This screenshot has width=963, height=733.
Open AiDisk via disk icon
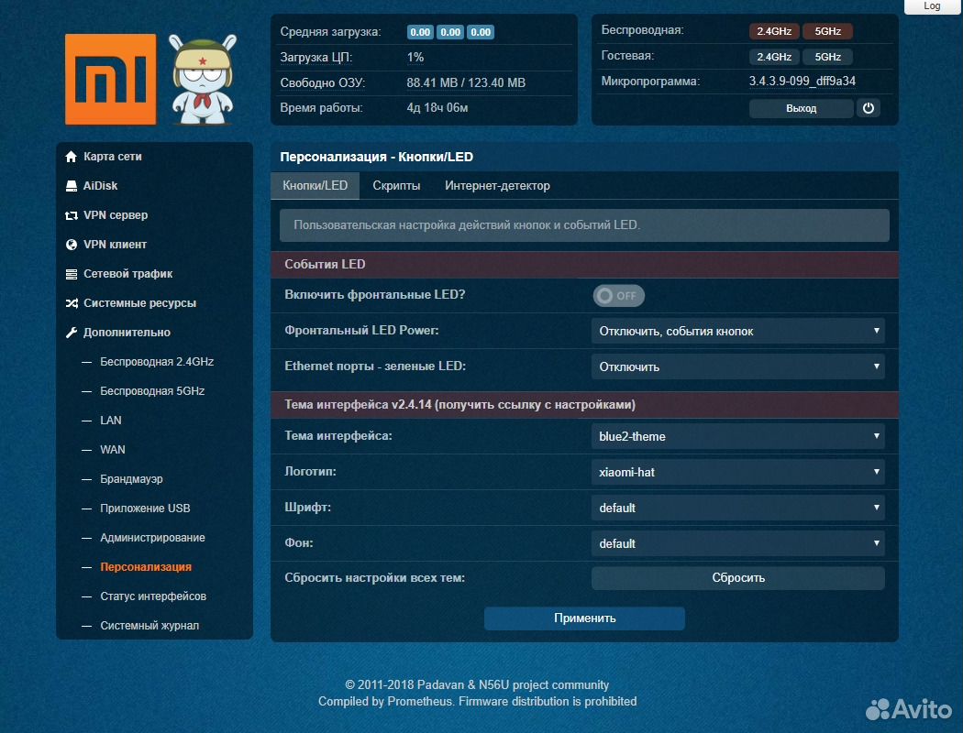tap(72, 186)
